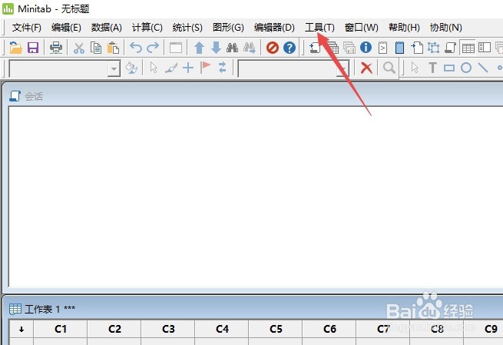Viewport: 503px width, 345px height.
Task: Switch to the worksheet using the grid icon
Action: (x=468, y=48)
